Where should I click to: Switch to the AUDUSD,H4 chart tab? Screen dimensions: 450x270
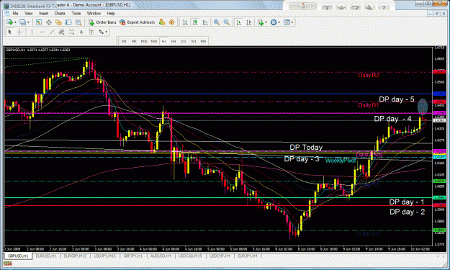(161, 256)
